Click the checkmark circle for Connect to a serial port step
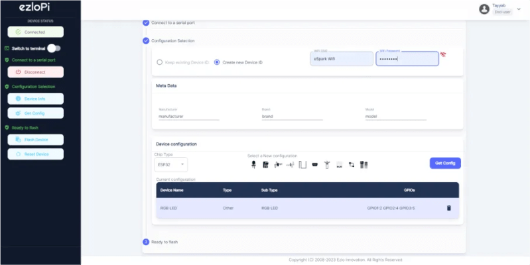The width and height of the screenshot is (530, 265). (x=146, y=23)
